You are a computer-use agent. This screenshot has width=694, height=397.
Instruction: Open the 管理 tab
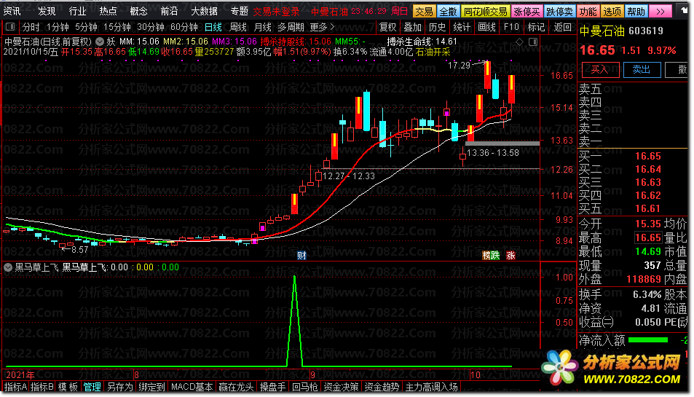[x=92, y=387]
